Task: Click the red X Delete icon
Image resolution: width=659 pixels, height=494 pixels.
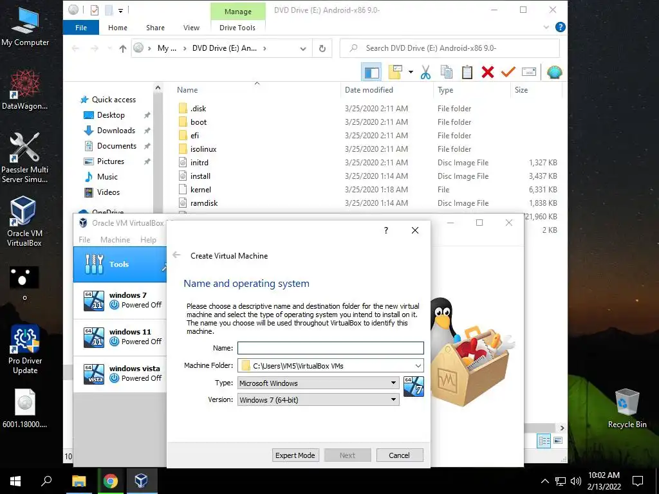Action: 488,72
